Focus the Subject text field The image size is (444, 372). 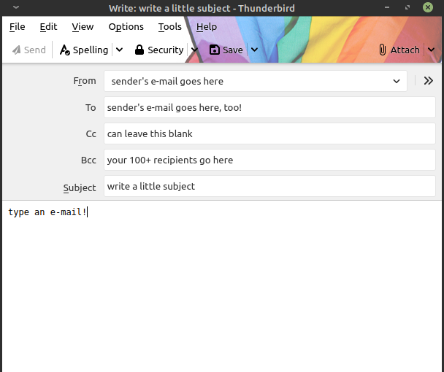[269, 186]
